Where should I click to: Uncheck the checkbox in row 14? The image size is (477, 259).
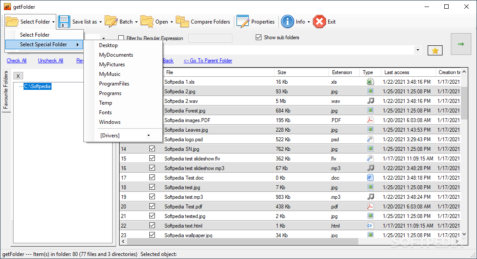(152, 149)
